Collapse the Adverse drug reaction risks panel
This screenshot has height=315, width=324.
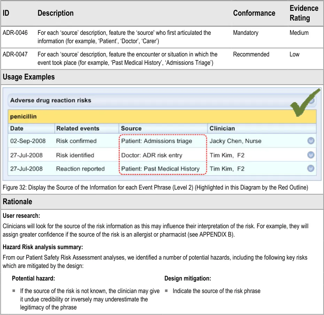click(311, 101)
